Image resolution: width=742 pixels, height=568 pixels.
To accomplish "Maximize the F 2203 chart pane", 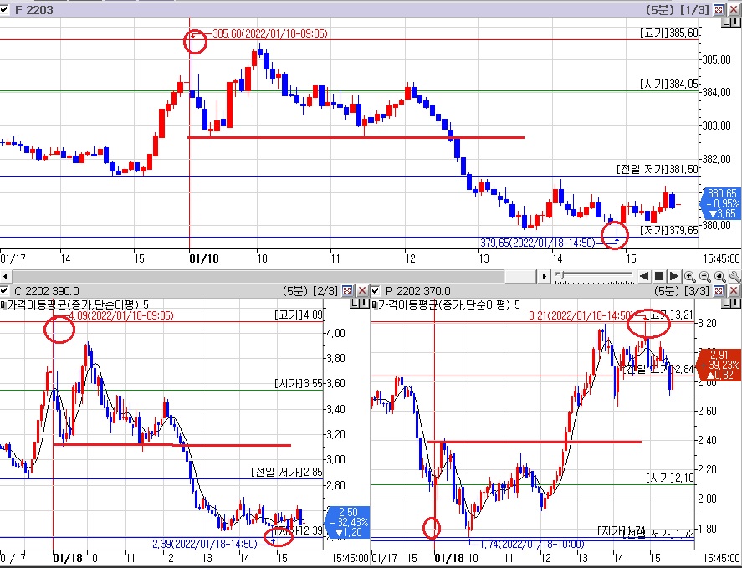I will pos(719,9).
